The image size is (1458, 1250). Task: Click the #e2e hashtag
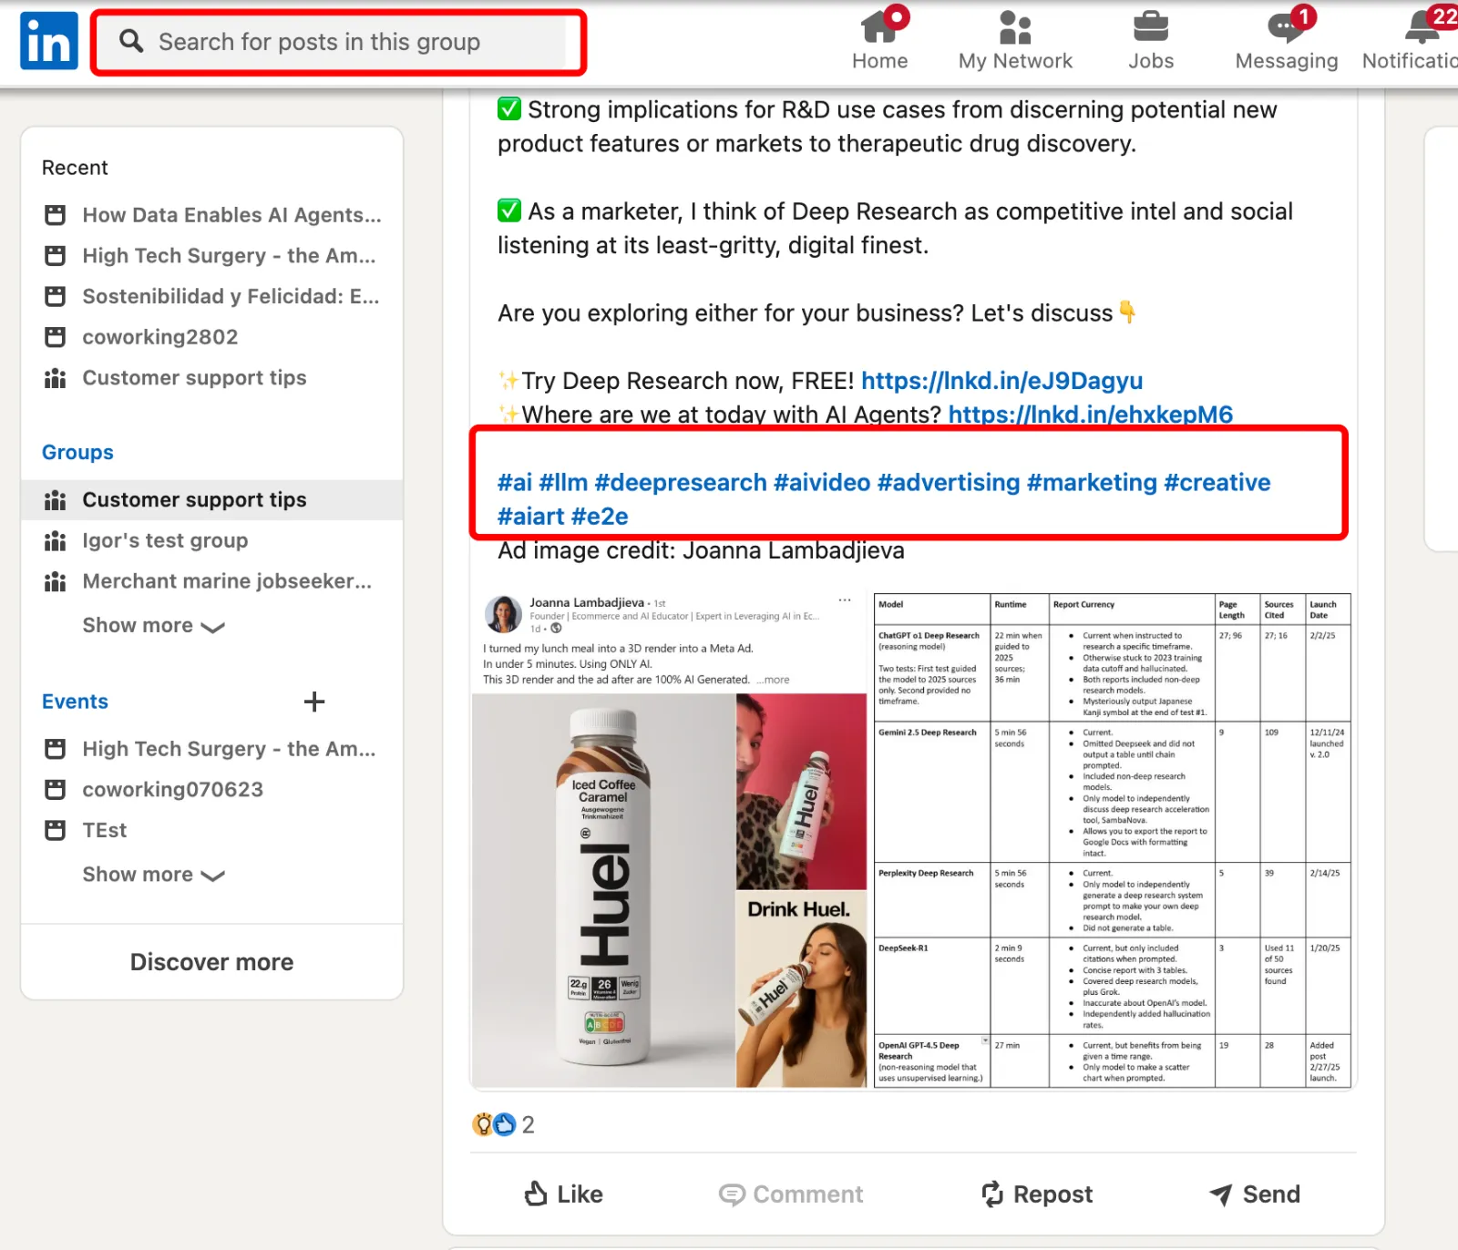600,517
